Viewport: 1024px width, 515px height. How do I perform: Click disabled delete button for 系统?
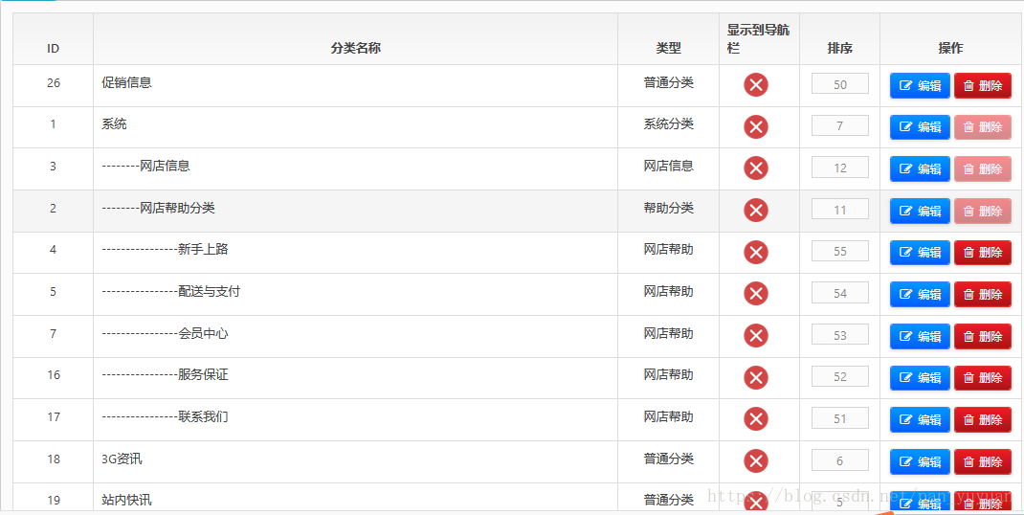click(983, 127)
